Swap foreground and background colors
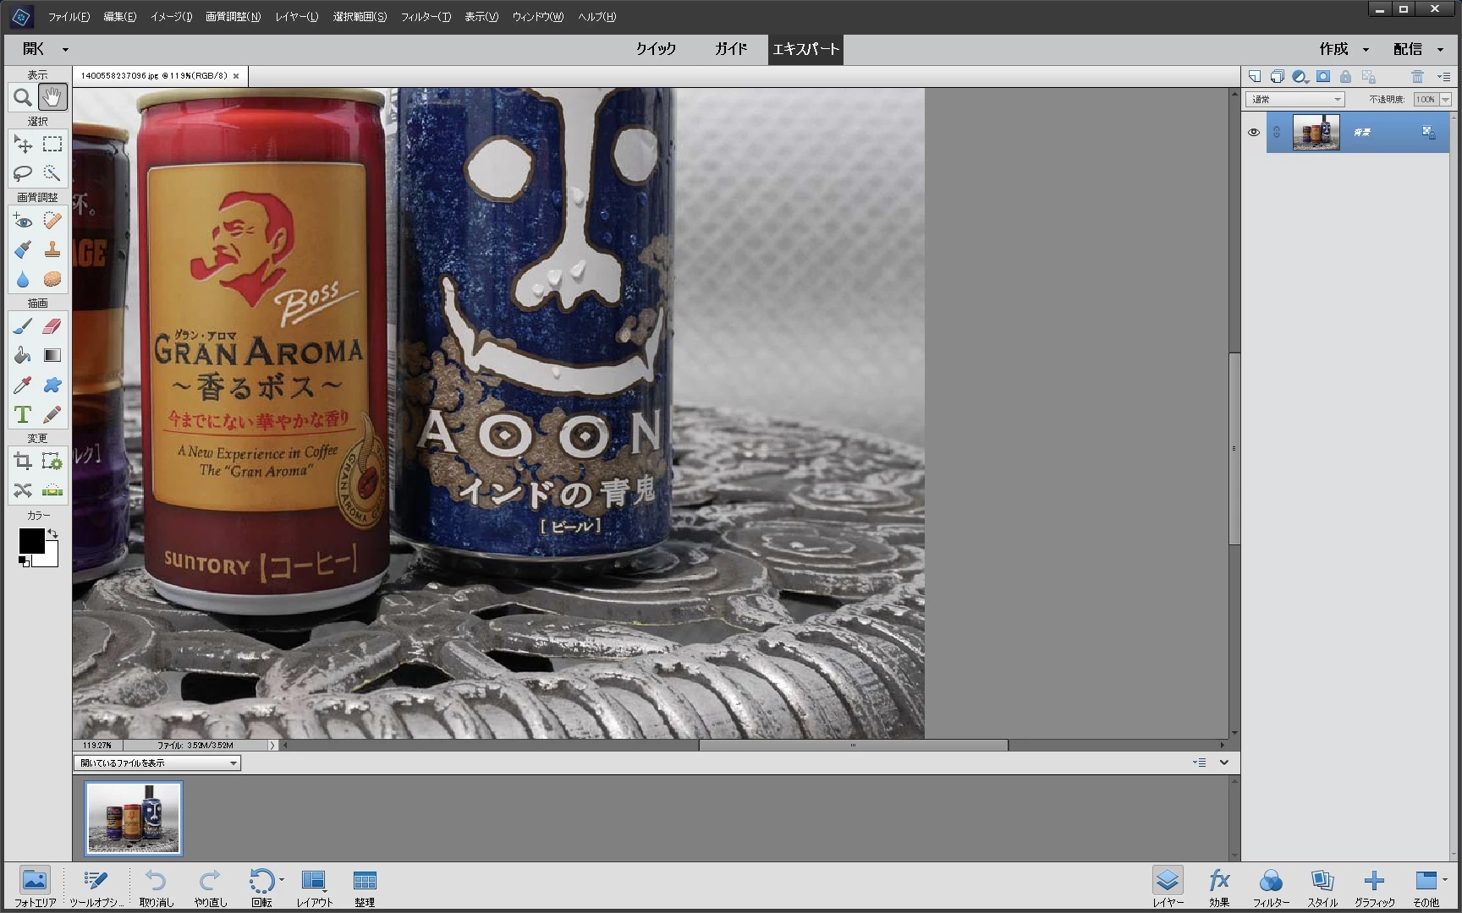The height and width of the screenshot is (913, 1462). (x=53, y=533)
